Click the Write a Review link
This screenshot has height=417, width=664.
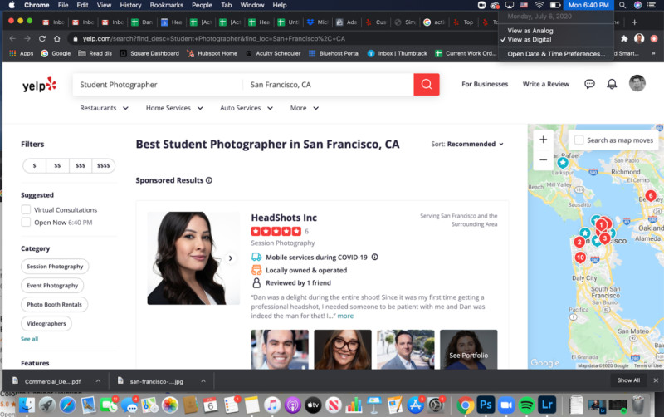pos(545,84)
